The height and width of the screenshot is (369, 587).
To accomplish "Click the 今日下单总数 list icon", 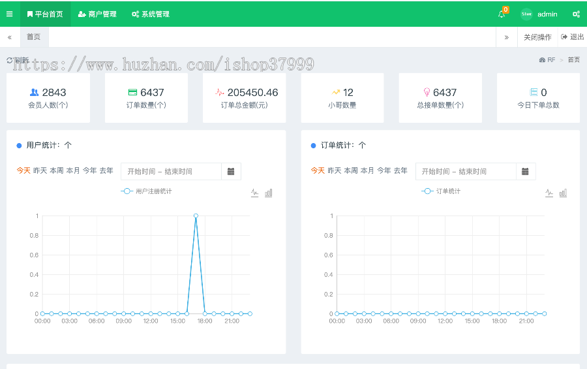I will pyautogui.click(x=534, y=92).
